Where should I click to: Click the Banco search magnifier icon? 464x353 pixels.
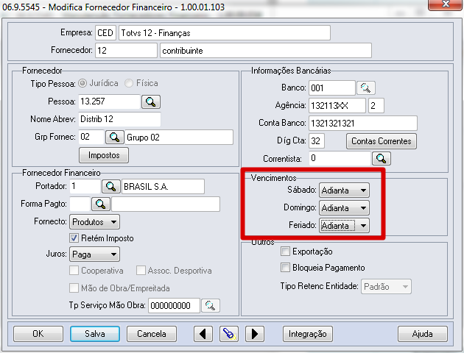click(366, 88)
